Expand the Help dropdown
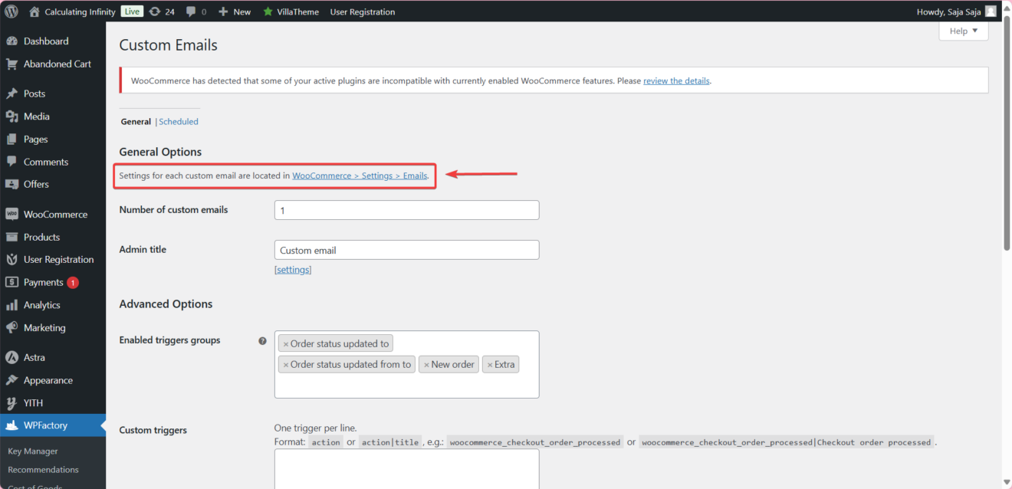Screen dimensions: 1012x489 pos(962,31)
